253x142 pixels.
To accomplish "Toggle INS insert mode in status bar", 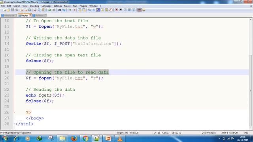I will pyautogui.click(x=246, y=133).
